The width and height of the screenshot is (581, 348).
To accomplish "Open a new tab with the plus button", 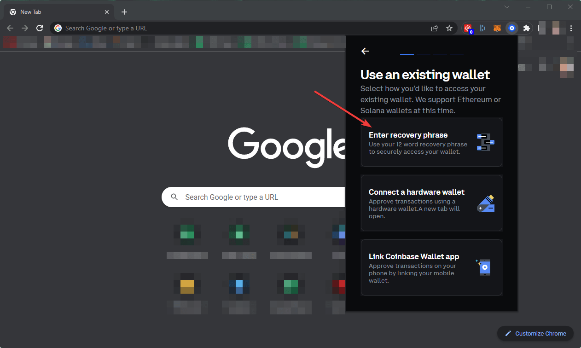I will coord(124,12).
